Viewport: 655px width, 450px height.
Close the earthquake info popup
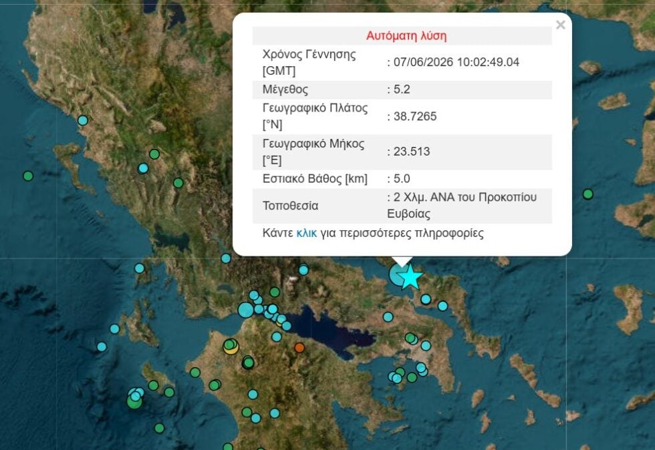click(x=560, y=25)
